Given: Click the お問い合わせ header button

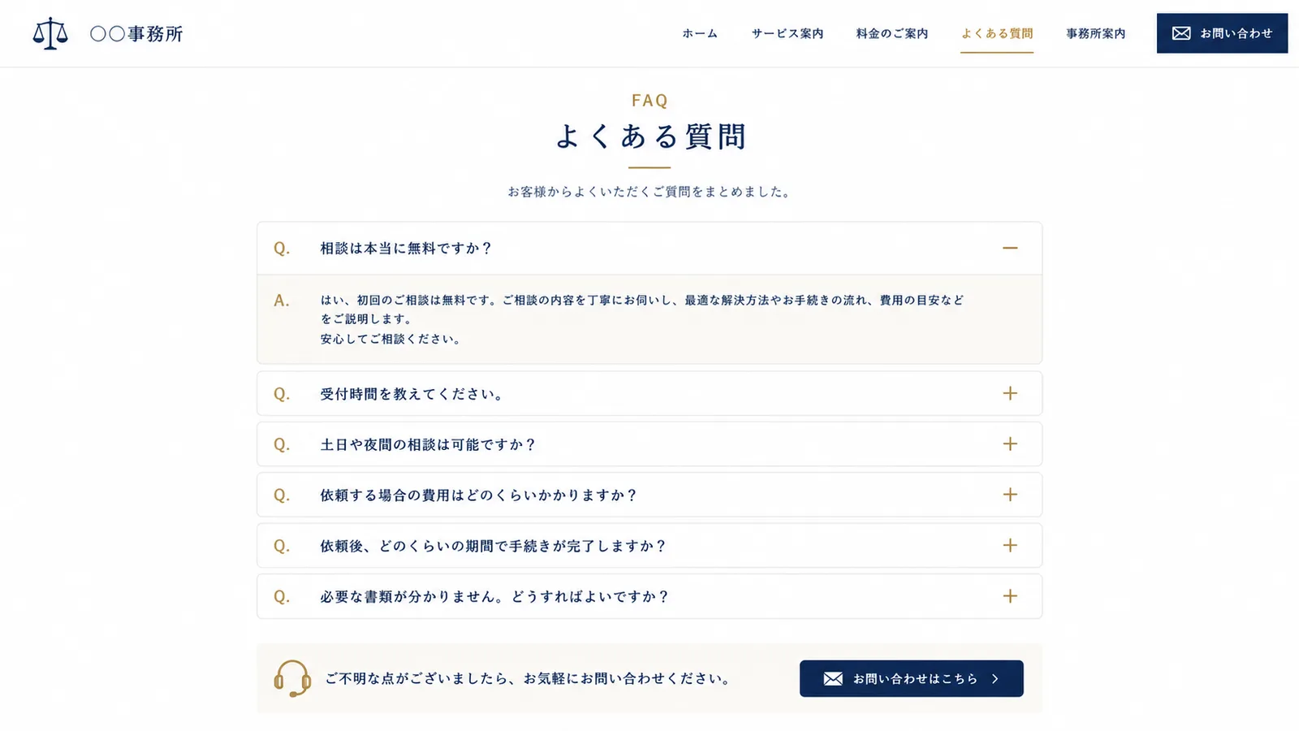Looking at the screenshot, I should (x=1222, y=33).
